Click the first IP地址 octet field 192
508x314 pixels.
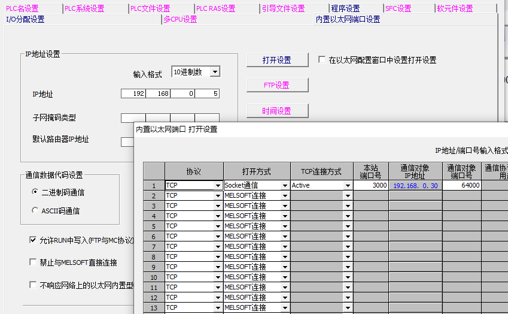coord(133,93)
